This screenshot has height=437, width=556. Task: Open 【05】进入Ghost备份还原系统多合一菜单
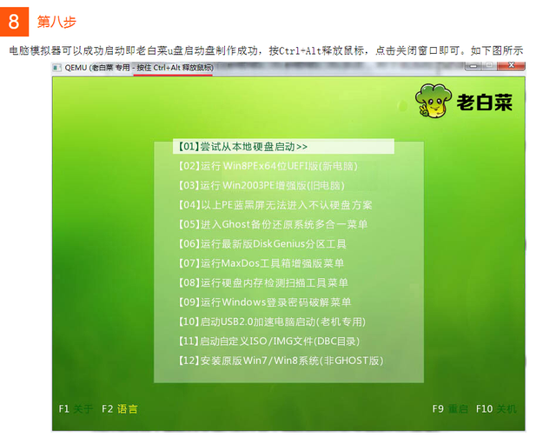(273, 224)
